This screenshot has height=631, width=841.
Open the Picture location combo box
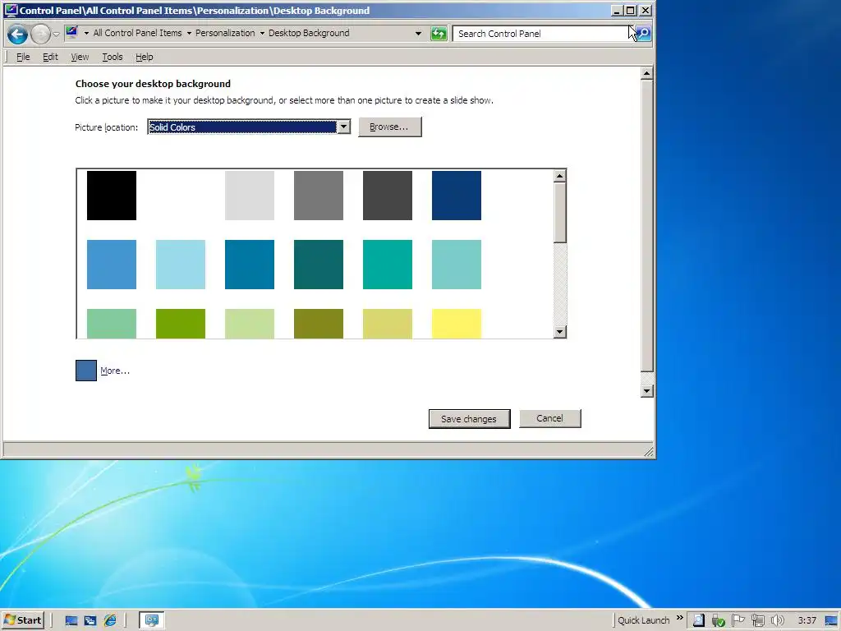click(x=250, y=127)
